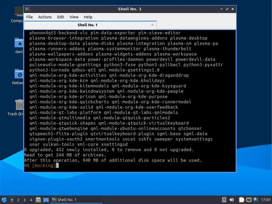Click the 'systemsettings' package name

[194, 139]
